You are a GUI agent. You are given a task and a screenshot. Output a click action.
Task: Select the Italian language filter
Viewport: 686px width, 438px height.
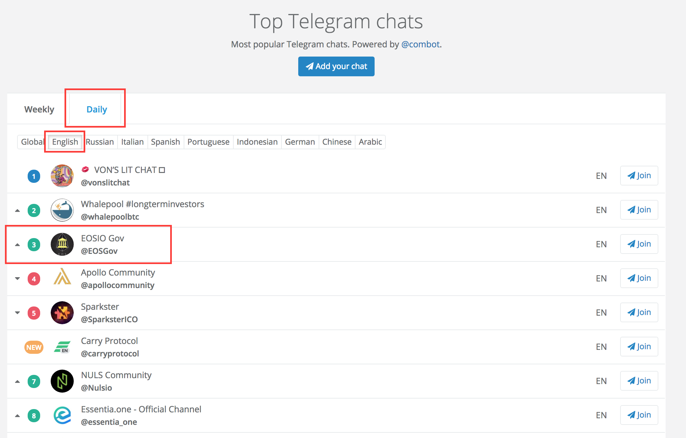pyautogui.click(x=132, y=142)
